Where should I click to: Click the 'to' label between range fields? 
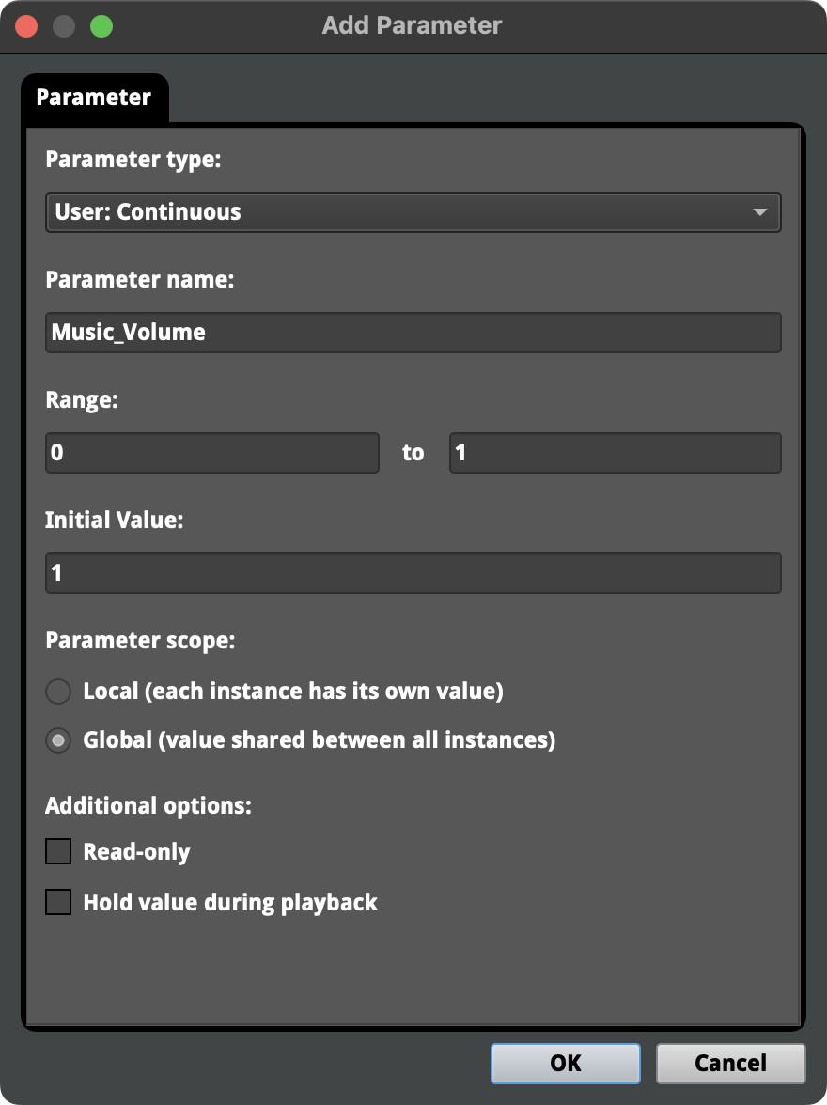point(413,453)
